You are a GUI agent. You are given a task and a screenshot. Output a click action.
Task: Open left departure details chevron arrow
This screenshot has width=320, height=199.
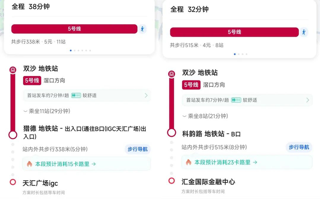click(x=146, y=96)
